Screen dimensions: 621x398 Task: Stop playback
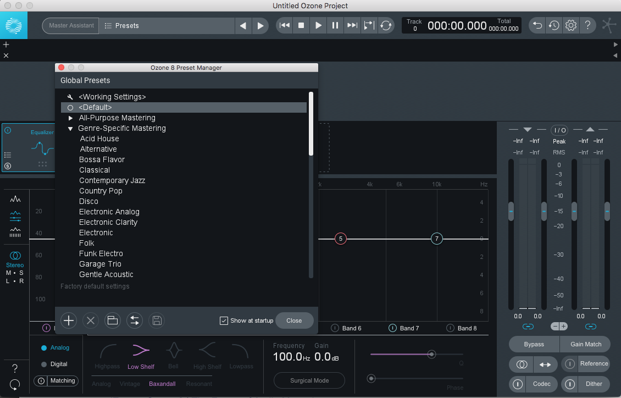(x=301, y=25)
